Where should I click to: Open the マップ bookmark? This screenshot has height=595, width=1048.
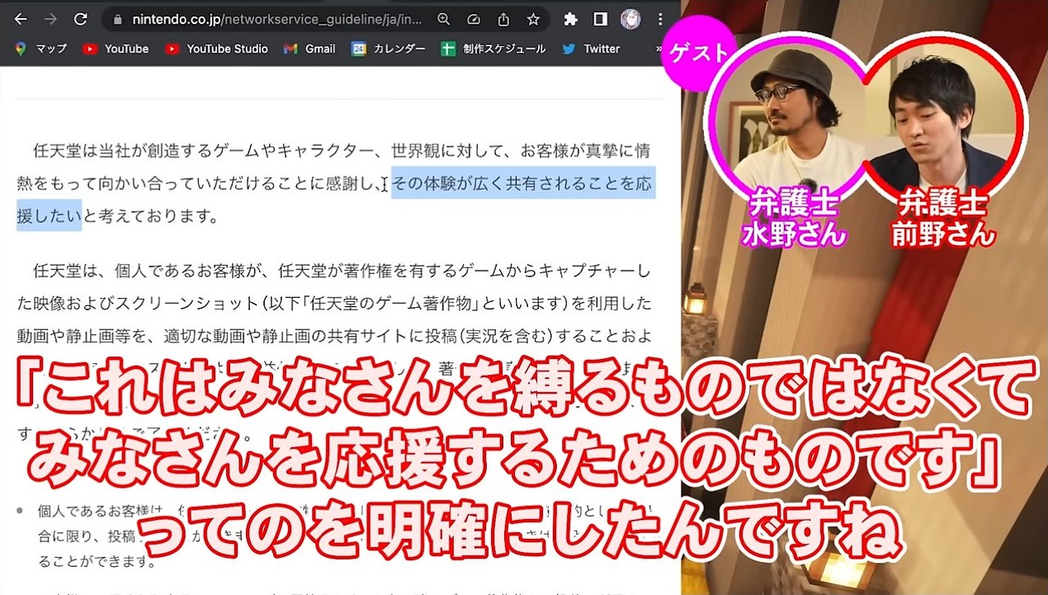[x=40, y=49]
